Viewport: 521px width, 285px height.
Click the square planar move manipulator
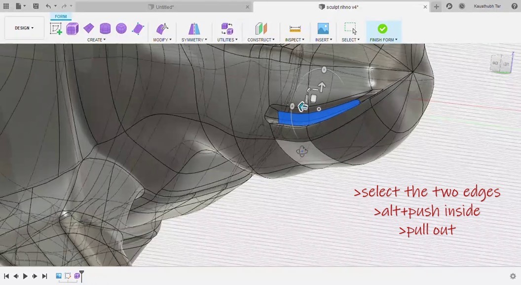click(x=313, y=98)
